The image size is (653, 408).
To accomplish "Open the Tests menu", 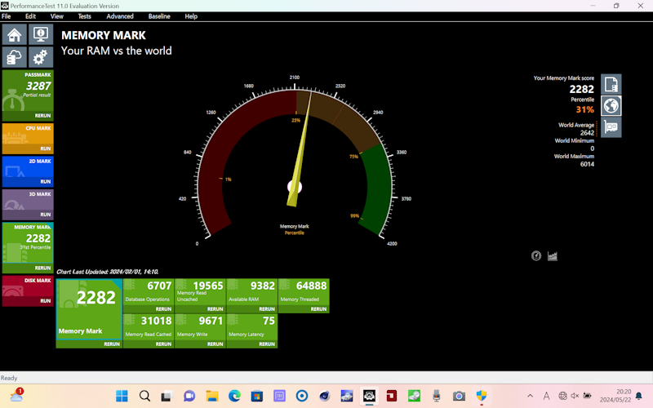I will [85, 16].
